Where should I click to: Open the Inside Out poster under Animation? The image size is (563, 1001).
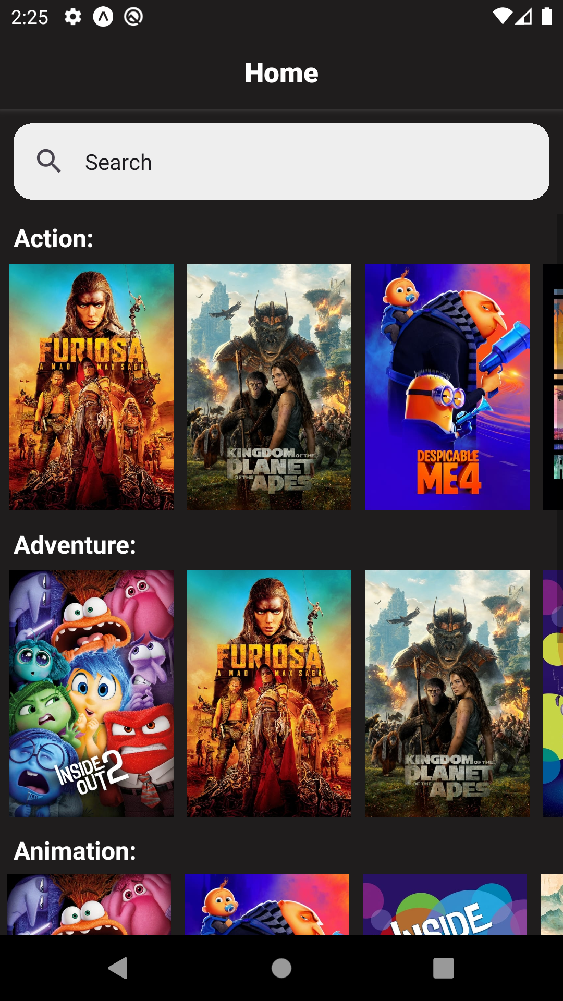pos(445,905)
